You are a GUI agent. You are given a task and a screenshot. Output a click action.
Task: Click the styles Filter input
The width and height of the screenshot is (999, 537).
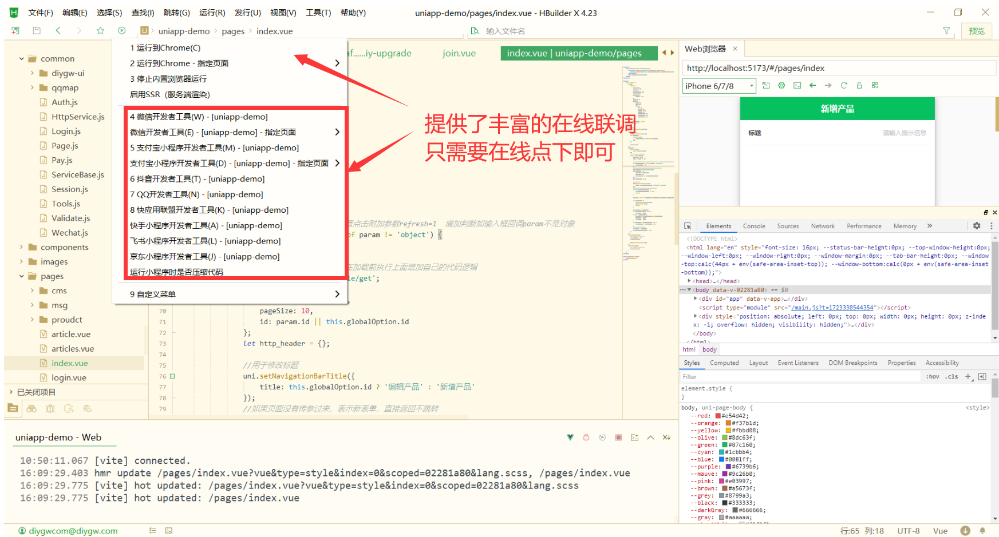(800, 377)
